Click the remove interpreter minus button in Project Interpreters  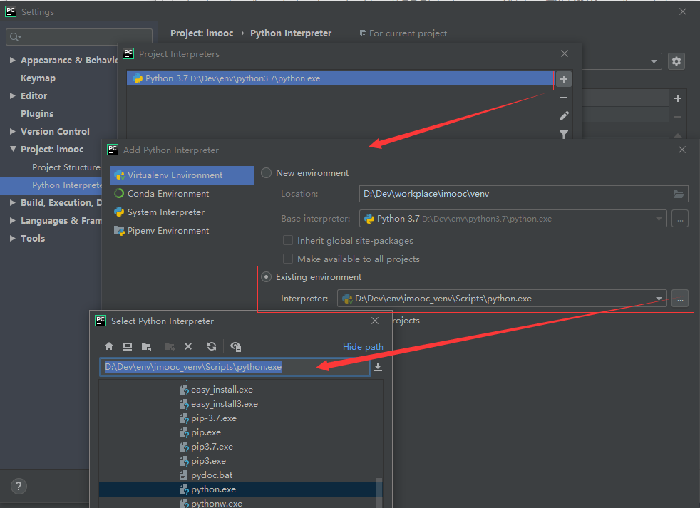point(564,98)
